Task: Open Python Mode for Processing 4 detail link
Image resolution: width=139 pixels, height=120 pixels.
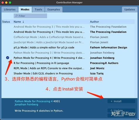Action: [x=34, y=101]
